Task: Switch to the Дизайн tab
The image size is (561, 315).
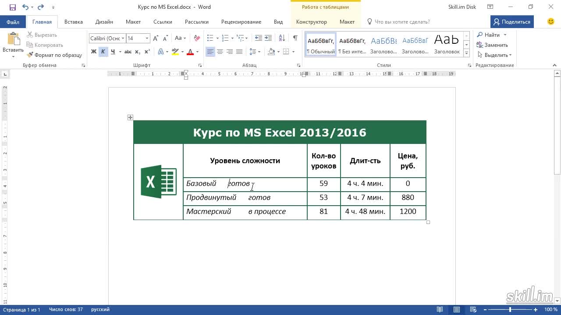Action: tap(104, 21)
